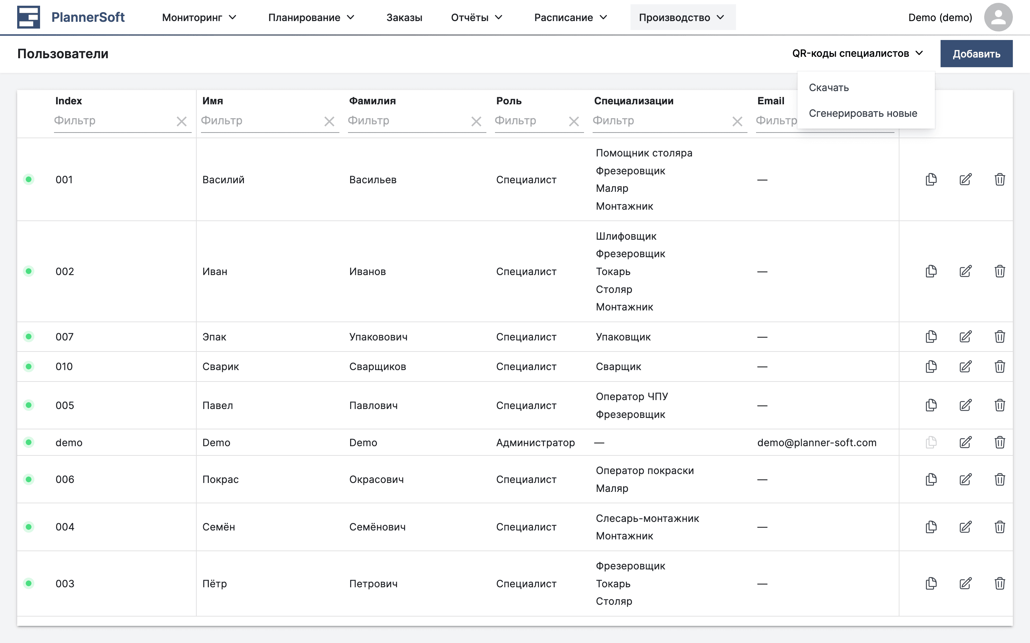Open the edit form for Семён (004)
Screen dimensions: 1030x643
[x=965, y=527]
